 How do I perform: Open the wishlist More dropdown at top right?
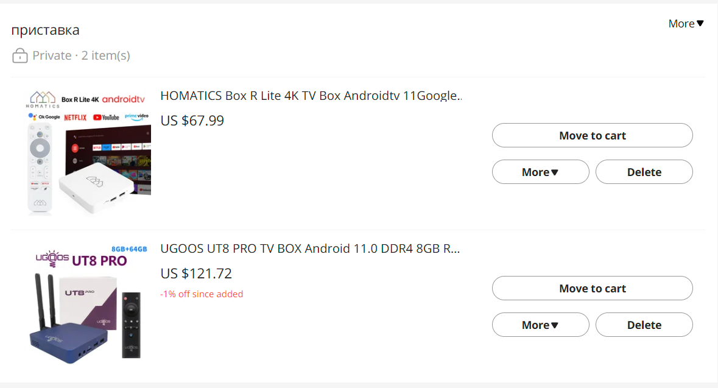pyautogui.click(x=686, y=24)
